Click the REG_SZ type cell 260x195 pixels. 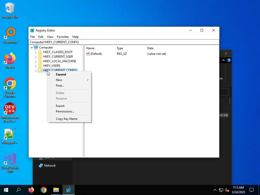[x=122, y=54]
